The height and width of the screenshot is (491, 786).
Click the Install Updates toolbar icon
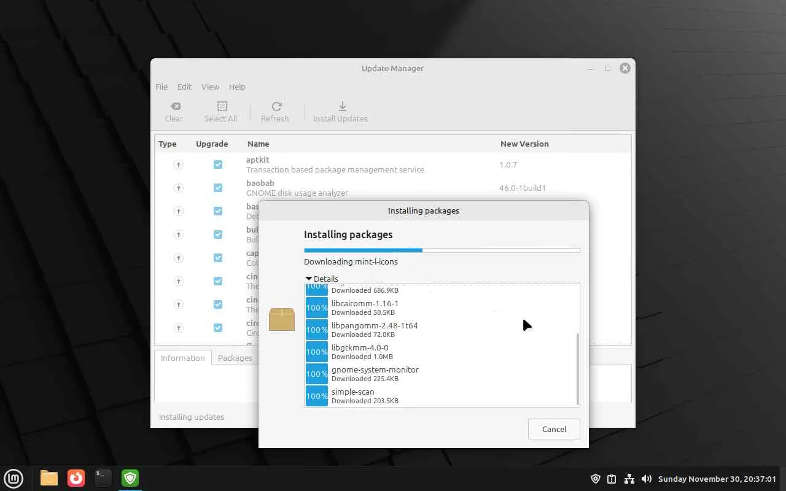click(x=343, y=106)
